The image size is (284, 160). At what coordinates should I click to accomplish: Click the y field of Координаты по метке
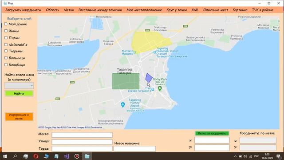[x=258, y=148]
